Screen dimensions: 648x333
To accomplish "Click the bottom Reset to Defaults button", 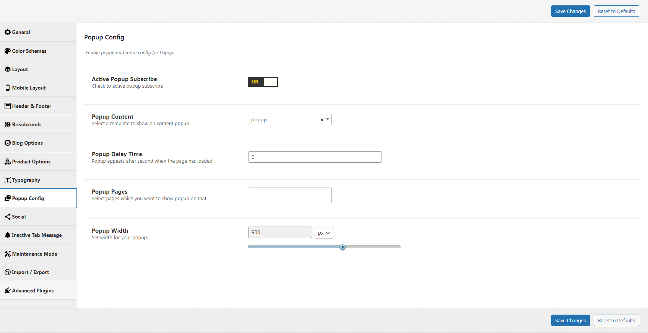I will [616, 320].
